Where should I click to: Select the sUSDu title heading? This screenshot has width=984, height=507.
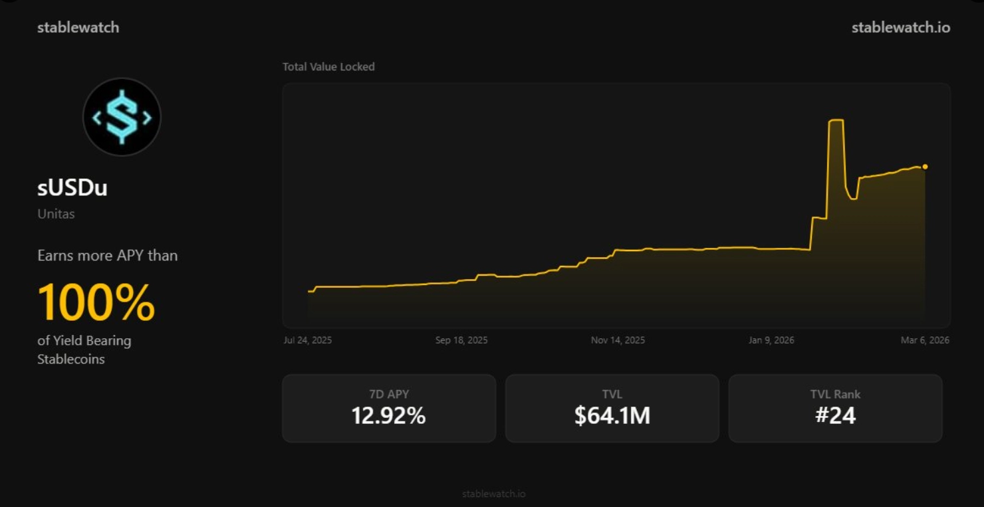coord(72,188)
